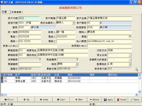This screenshot has width=142, height=106.
Task: Delete the current customer record
Action: pyautogui.click(x=94, y=99)
